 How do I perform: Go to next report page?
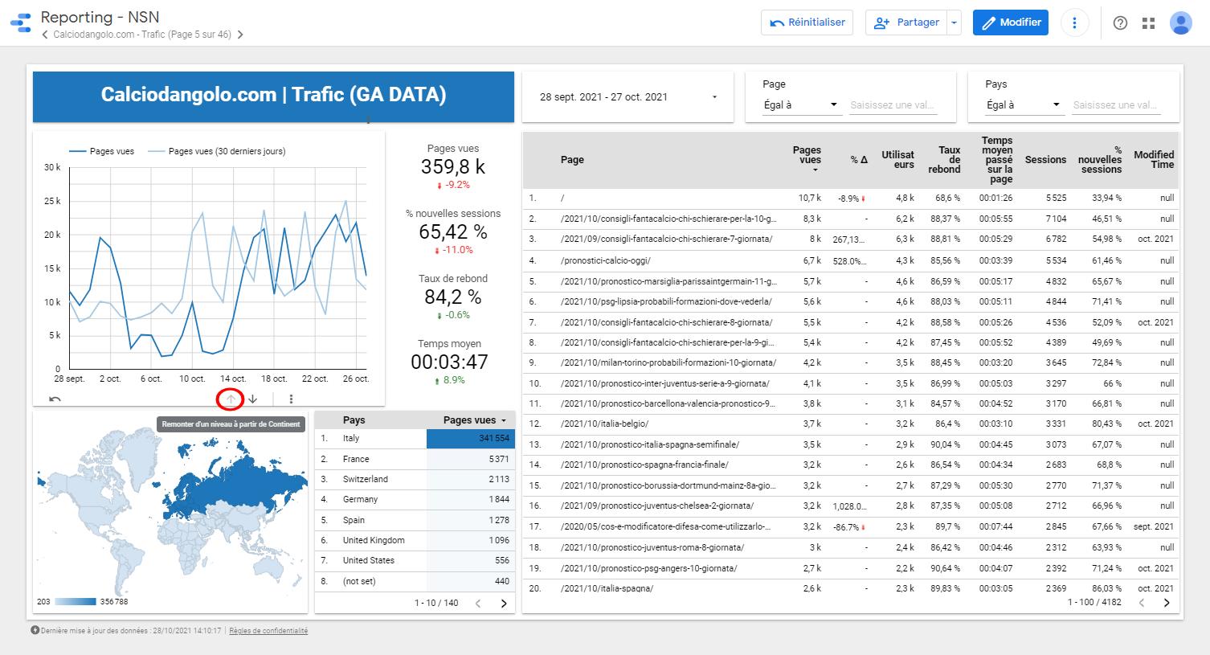(x=240, y=35)
